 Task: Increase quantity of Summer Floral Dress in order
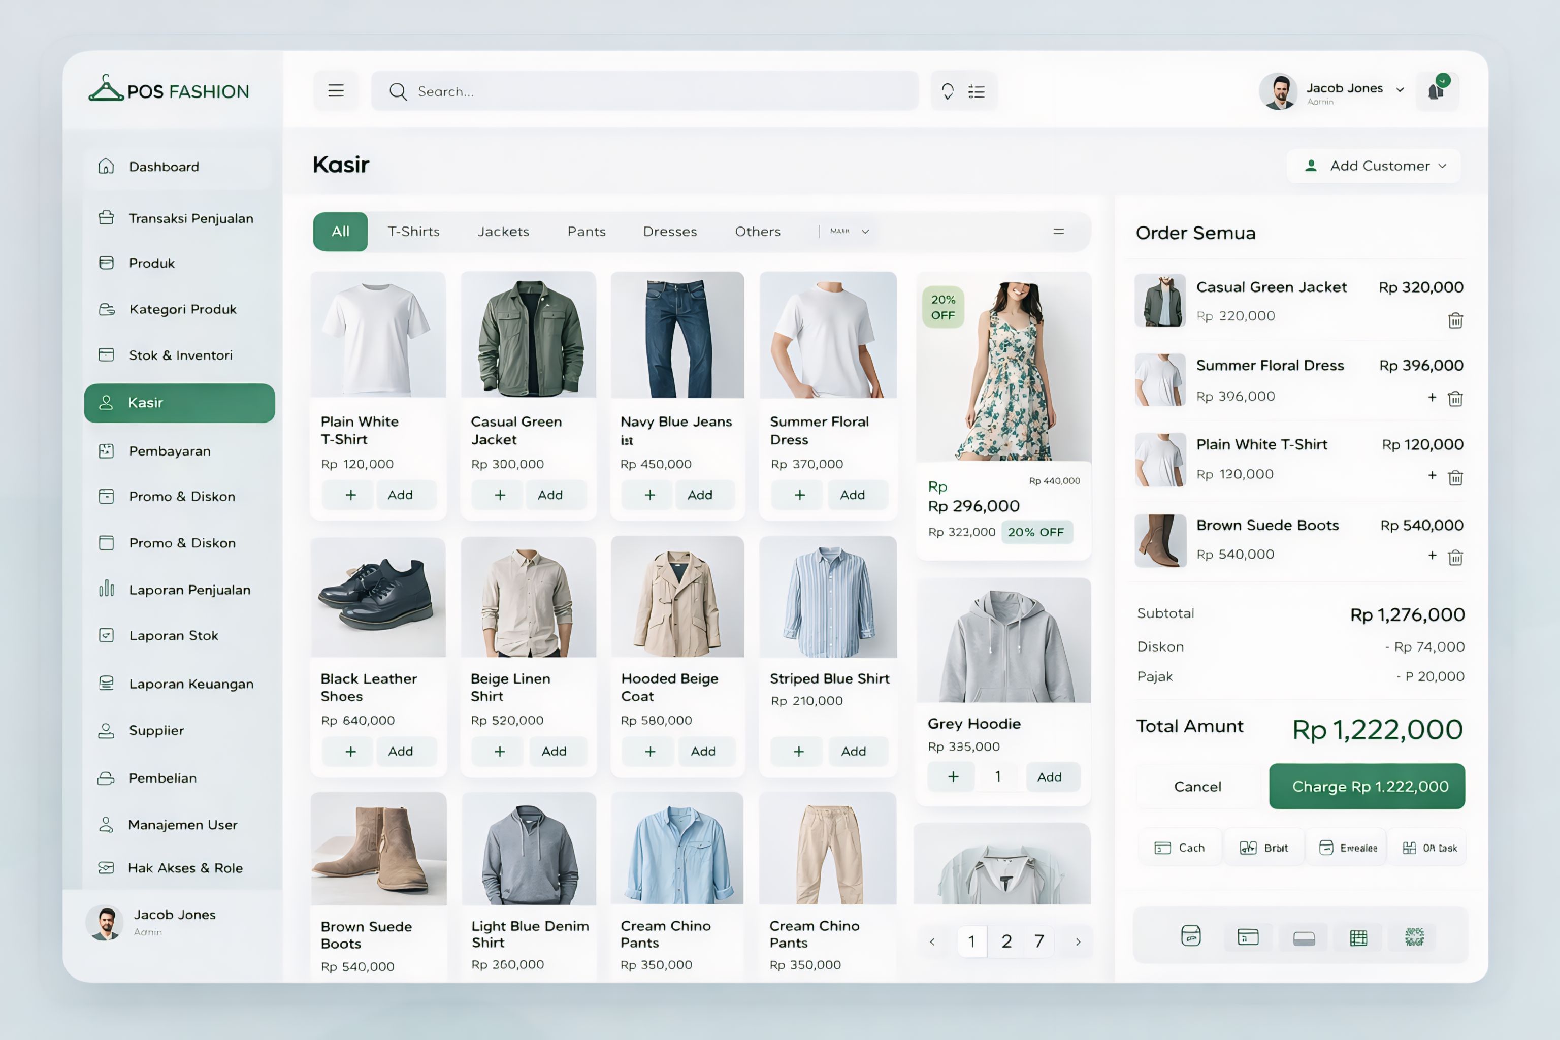click(x=1433, y=397)
